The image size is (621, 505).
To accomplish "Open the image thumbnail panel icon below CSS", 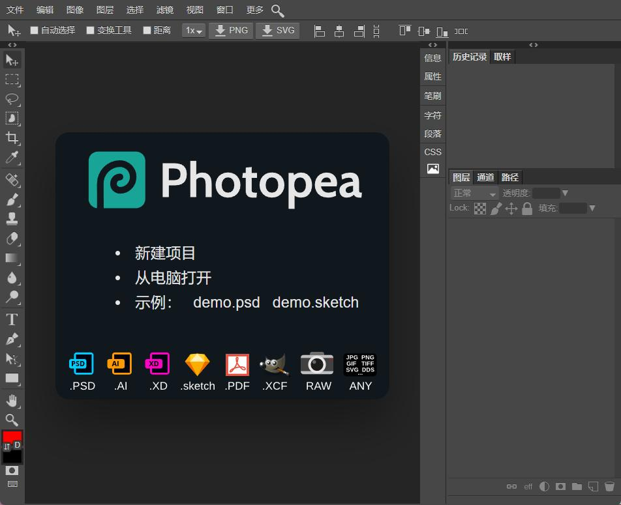I will pyautogui.click(x=433, y=169).
